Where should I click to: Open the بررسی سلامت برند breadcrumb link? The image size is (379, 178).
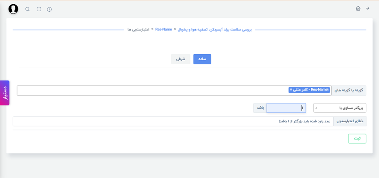point(215,30)
